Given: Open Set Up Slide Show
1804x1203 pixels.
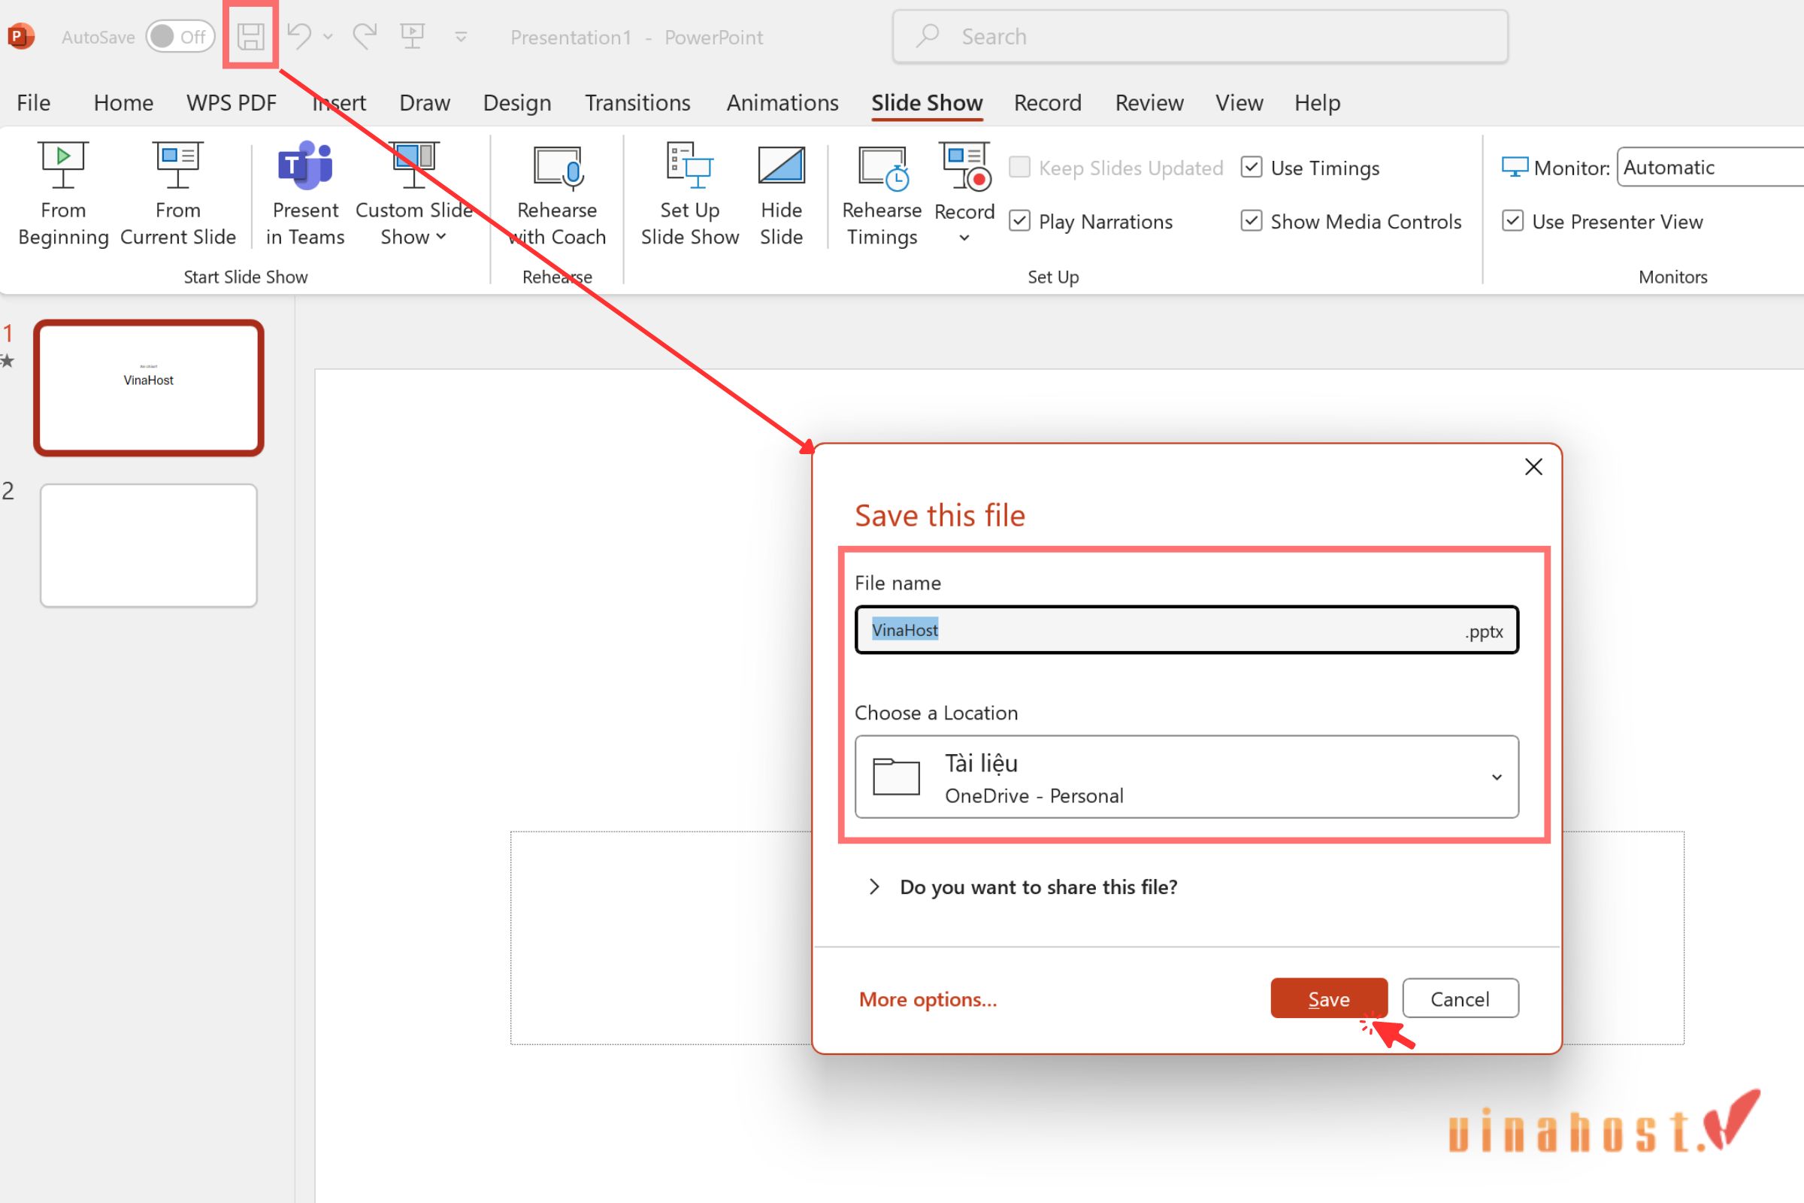Looking at the screenshot, I should tap(689, 194).
